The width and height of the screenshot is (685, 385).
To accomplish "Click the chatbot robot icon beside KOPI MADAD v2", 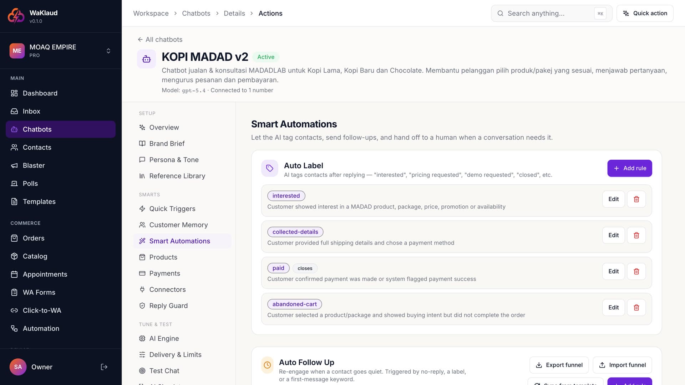I will pyautogui.click(x=146, y=59).
